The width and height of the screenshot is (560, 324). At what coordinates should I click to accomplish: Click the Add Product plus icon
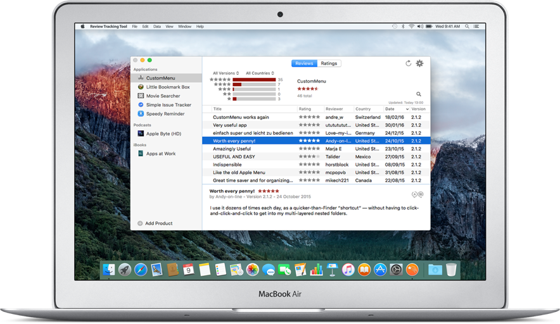pos(140,223)
